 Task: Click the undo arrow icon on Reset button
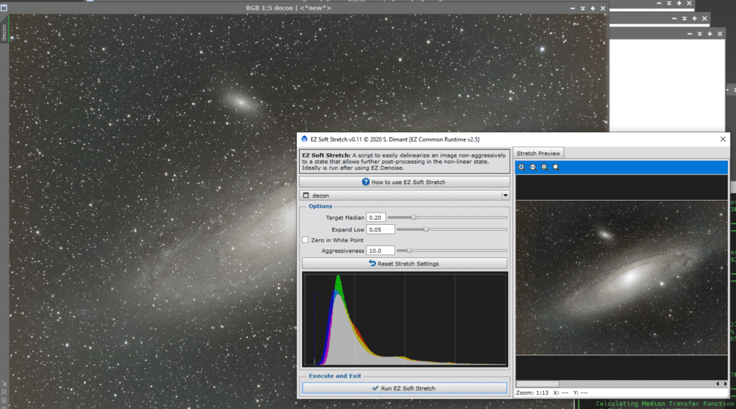pos(372,263)
